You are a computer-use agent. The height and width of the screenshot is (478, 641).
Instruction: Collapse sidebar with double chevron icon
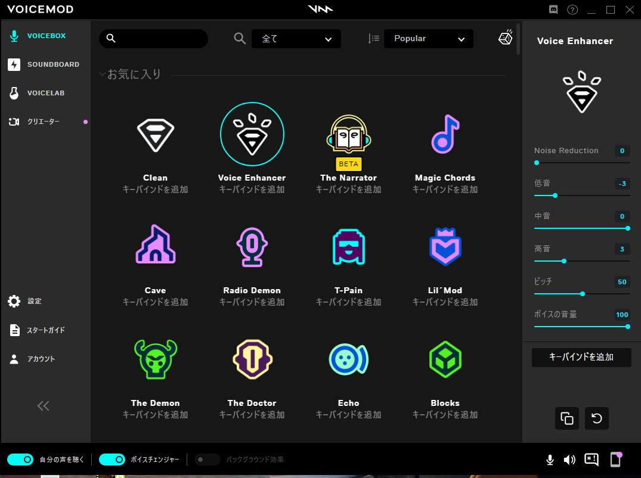coord(44,406)
